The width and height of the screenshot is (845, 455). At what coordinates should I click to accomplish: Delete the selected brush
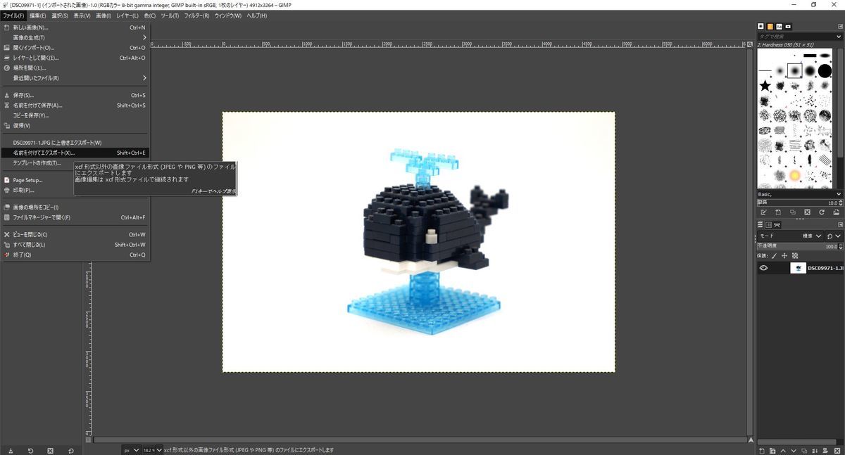coord(807,212)
